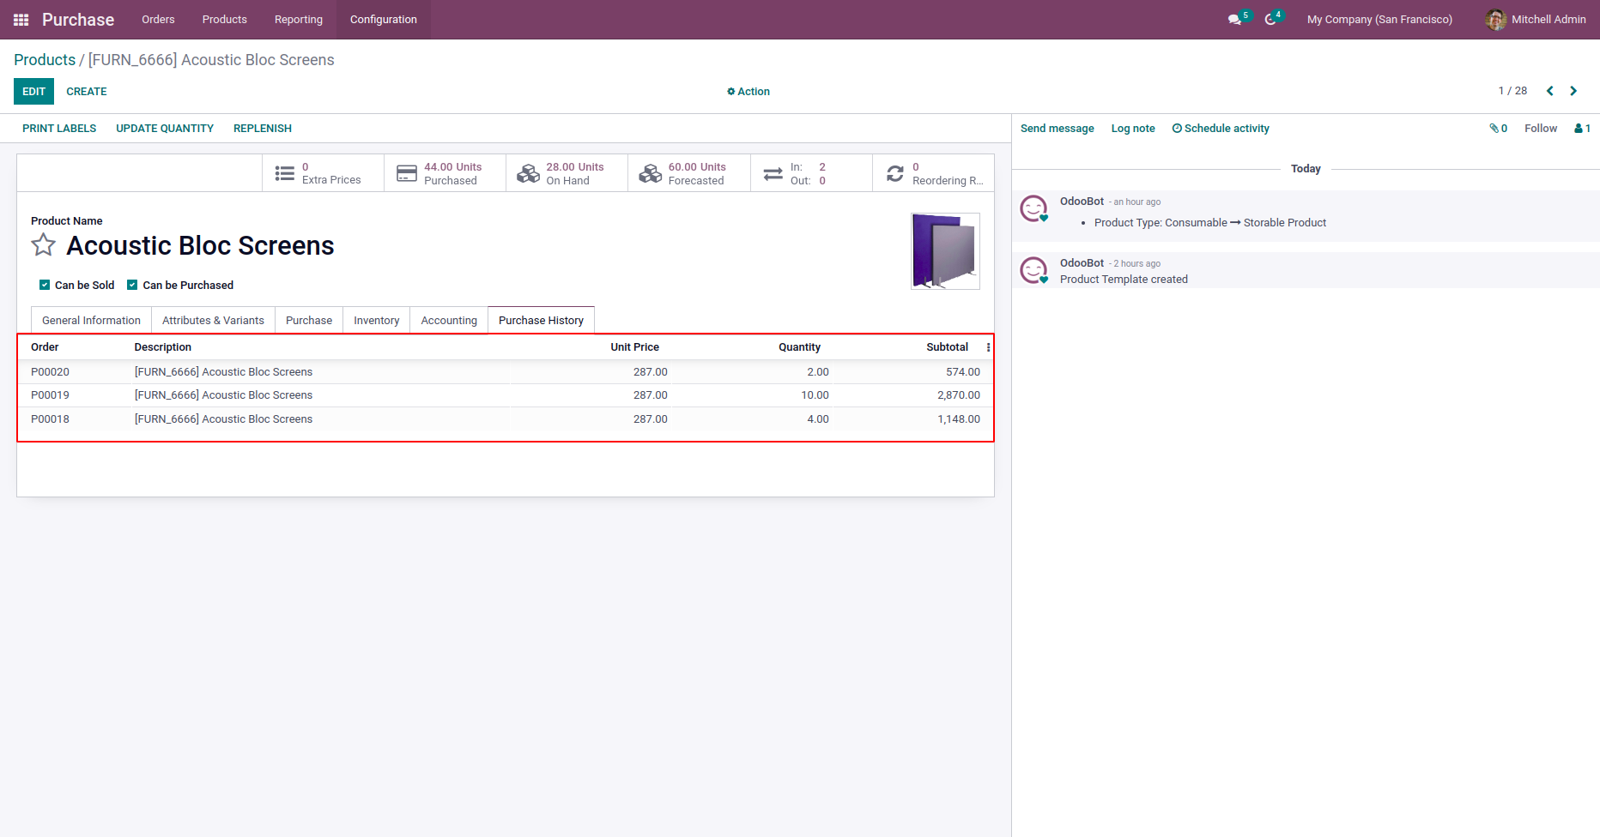Click the Follow button
The image size is (1600, 837).
tap(1541, 129)
